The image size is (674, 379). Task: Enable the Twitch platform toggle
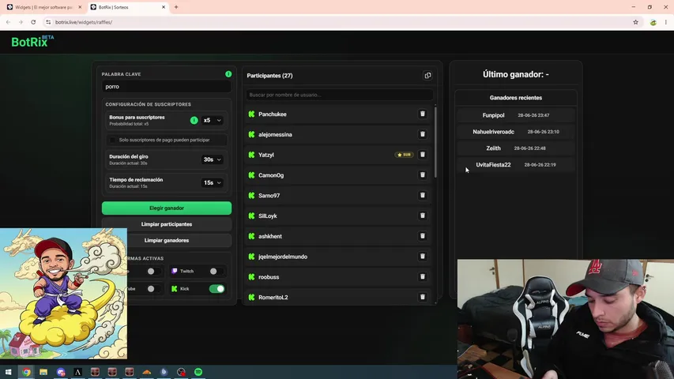click(x=217, y=271)
